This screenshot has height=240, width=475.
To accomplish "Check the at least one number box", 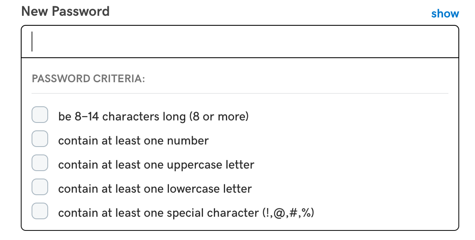I will [x=40, y=140].
